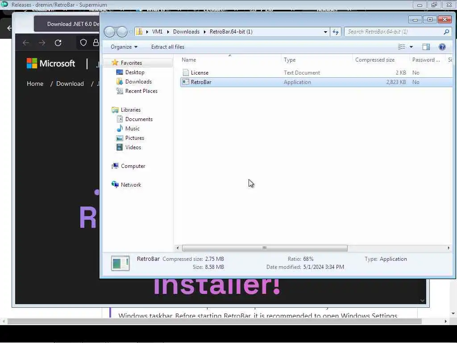This screenshot has height=343, width=457.
Task: Toggle the Preview pane button
Action: click(x=426, y=46)
